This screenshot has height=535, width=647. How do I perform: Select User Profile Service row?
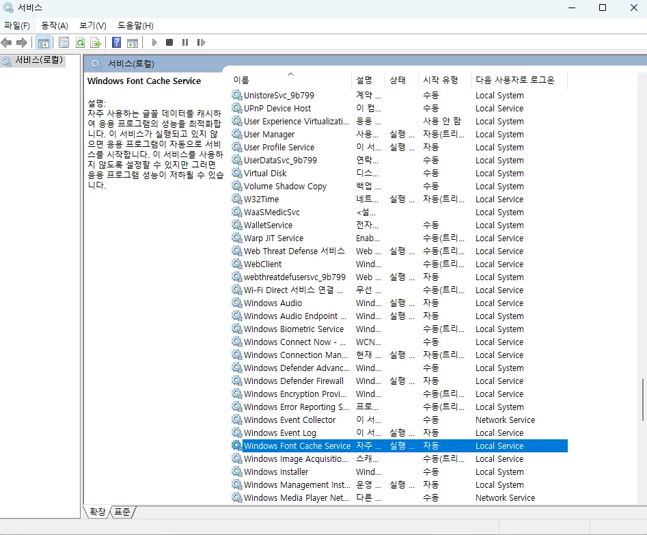[x=399, y=148]
